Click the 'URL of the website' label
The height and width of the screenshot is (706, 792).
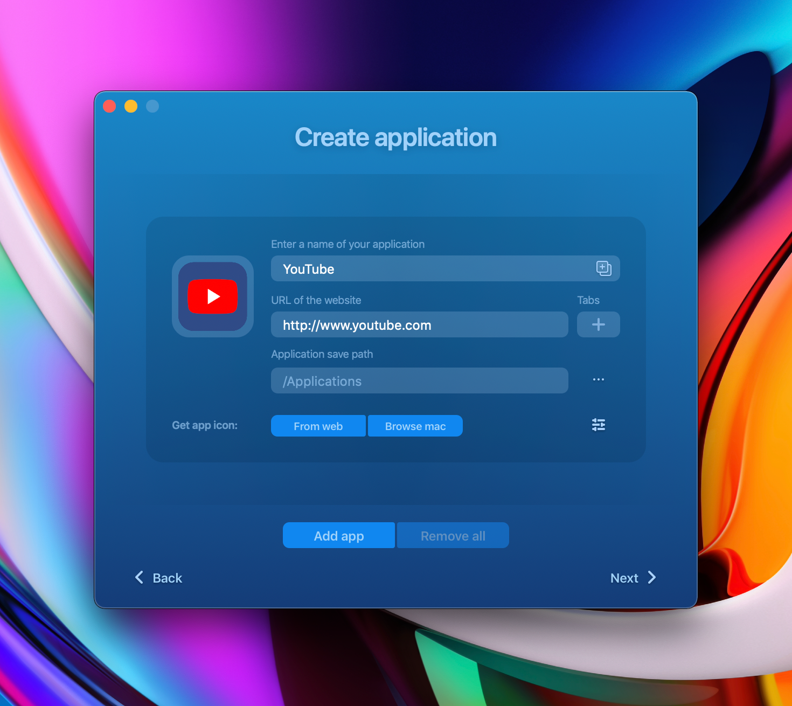pyautogui.click(x=316, y=300)
